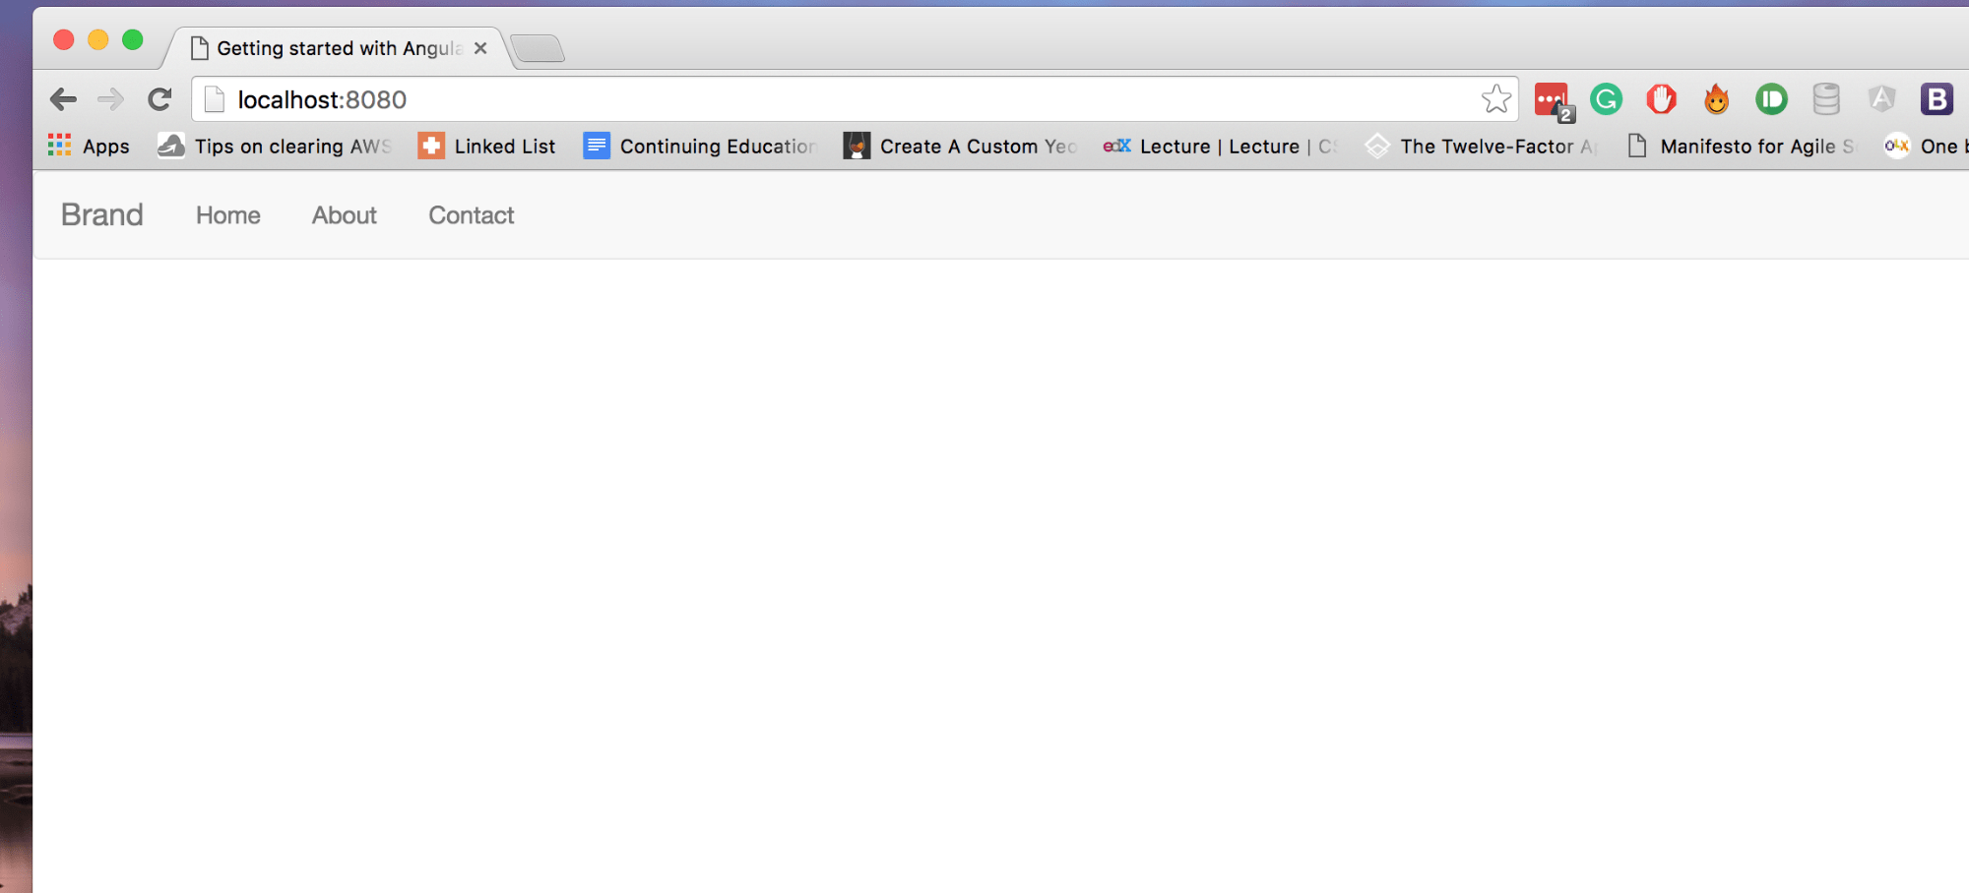The height and width of the screenshot is (893, 1969).
Task: Bookmark this page with the star icon
Action: coord(1495,98)
